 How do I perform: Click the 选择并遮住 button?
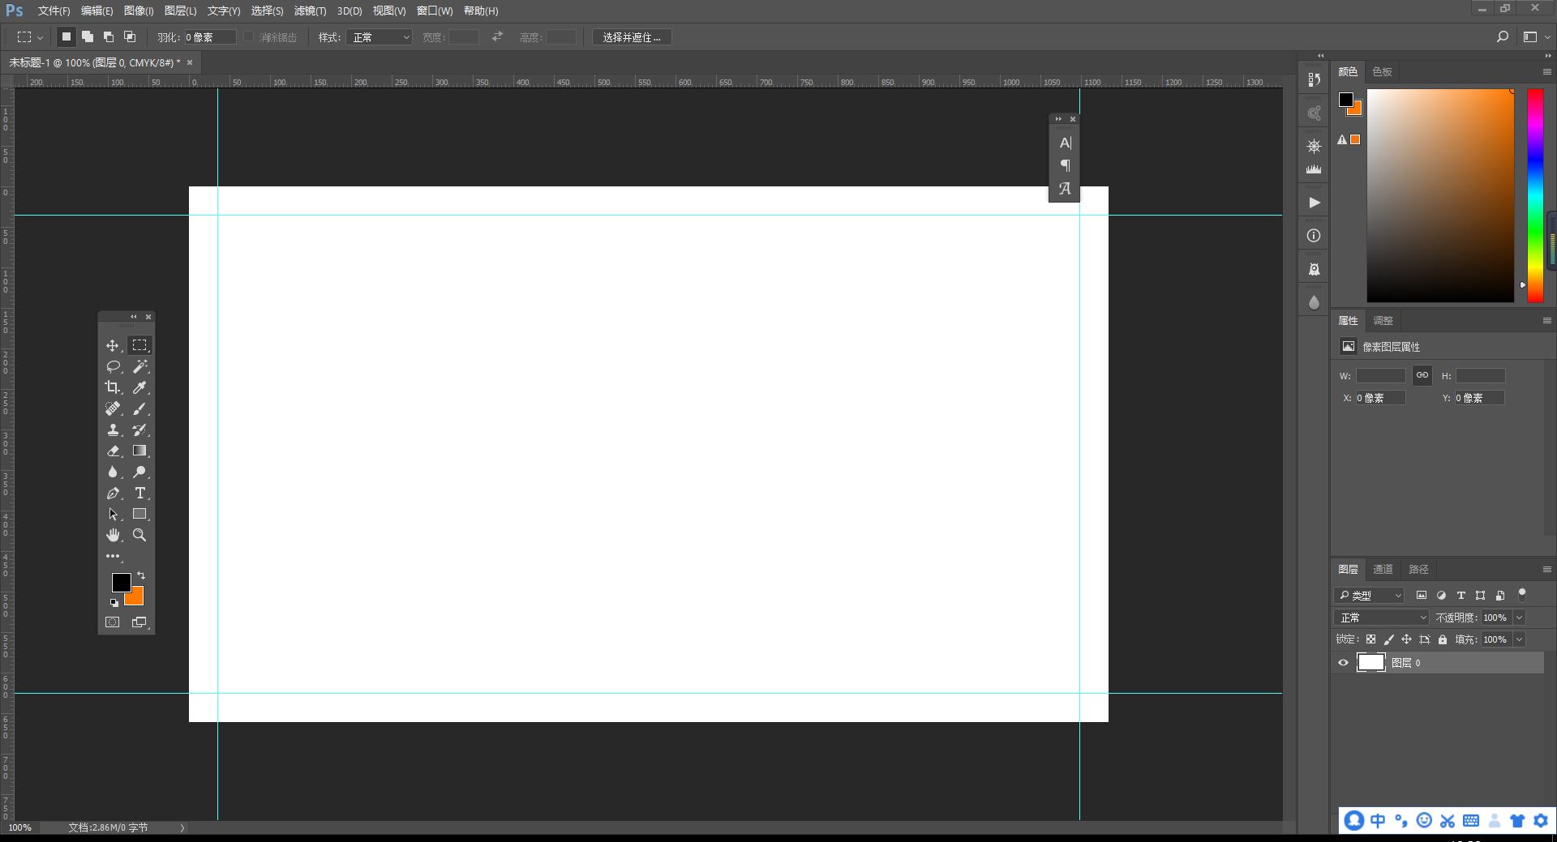(632, 36)
